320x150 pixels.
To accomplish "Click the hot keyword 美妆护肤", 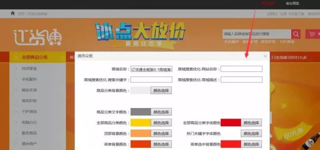I will (x=268, y=42).
